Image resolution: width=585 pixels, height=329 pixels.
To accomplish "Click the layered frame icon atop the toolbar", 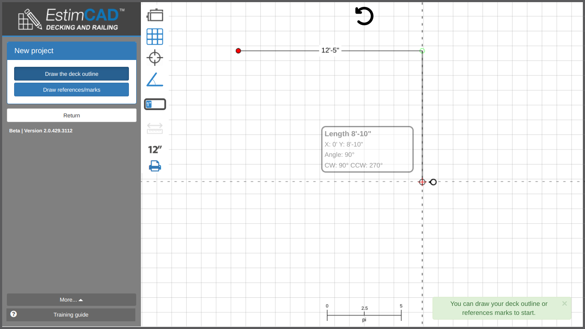I will pos(155,15).
